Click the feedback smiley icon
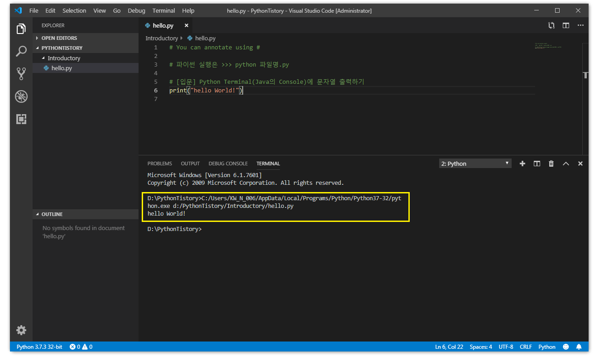This screenshot has width=599, height=356. (566, 347)
